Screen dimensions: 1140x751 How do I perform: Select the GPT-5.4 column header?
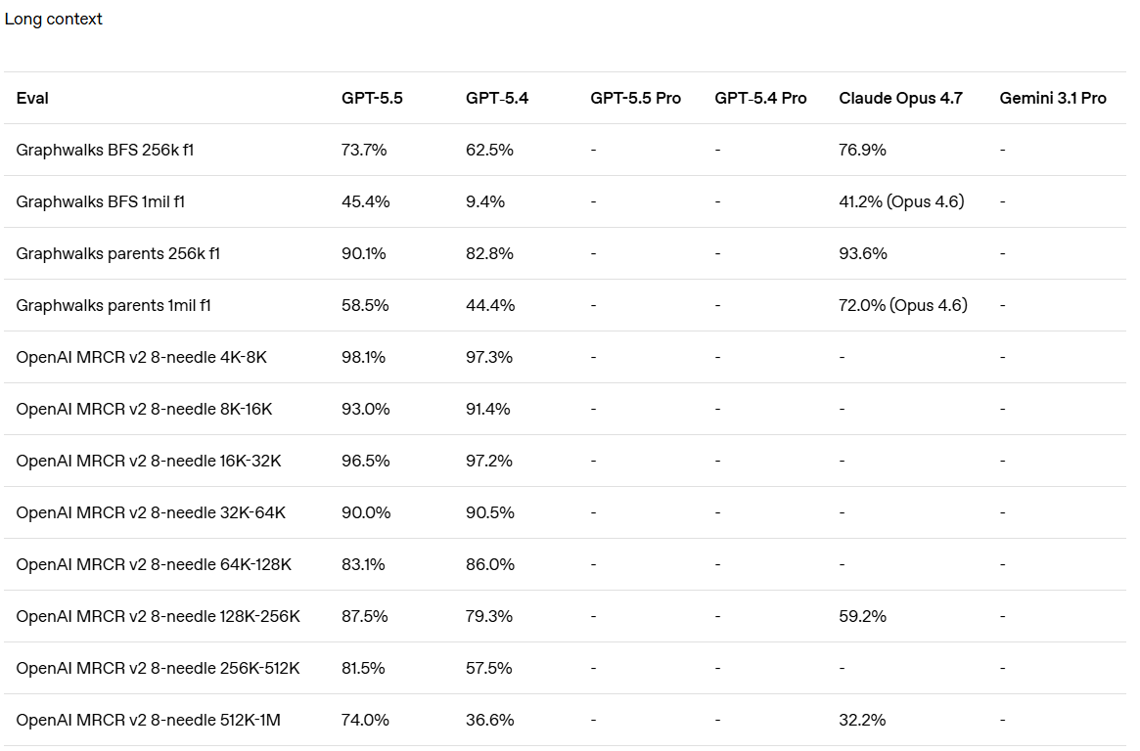tap(497, 98)
